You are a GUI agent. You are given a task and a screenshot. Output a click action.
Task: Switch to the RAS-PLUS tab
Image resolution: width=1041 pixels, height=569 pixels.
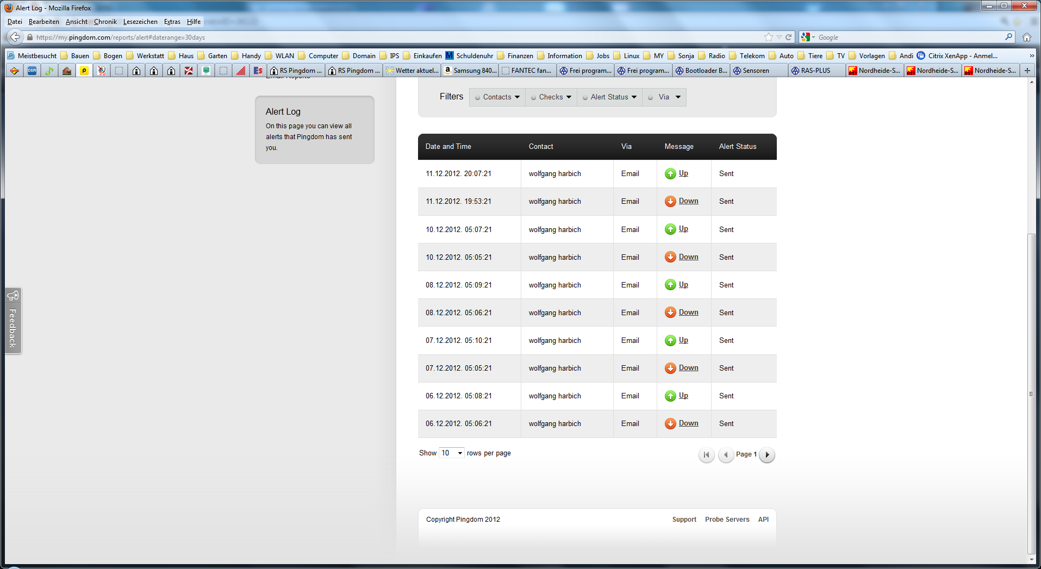(x=817, y=71)
